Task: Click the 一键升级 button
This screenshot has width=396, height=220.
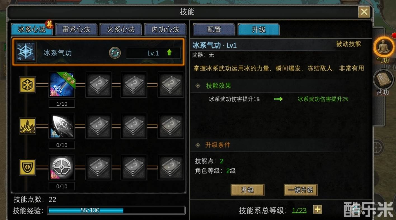Action: pos(301,190)
